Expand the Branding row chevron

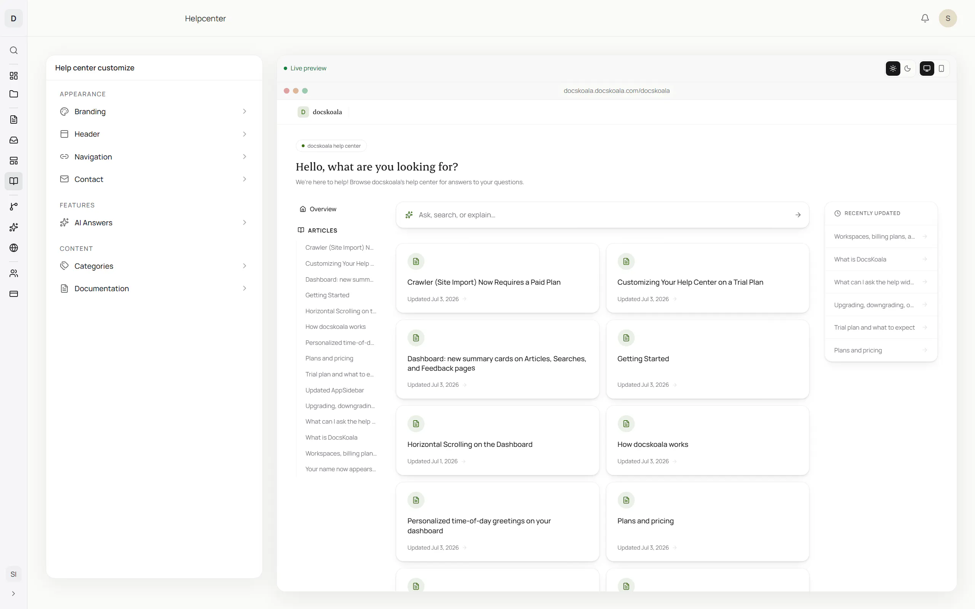point(244,112)
